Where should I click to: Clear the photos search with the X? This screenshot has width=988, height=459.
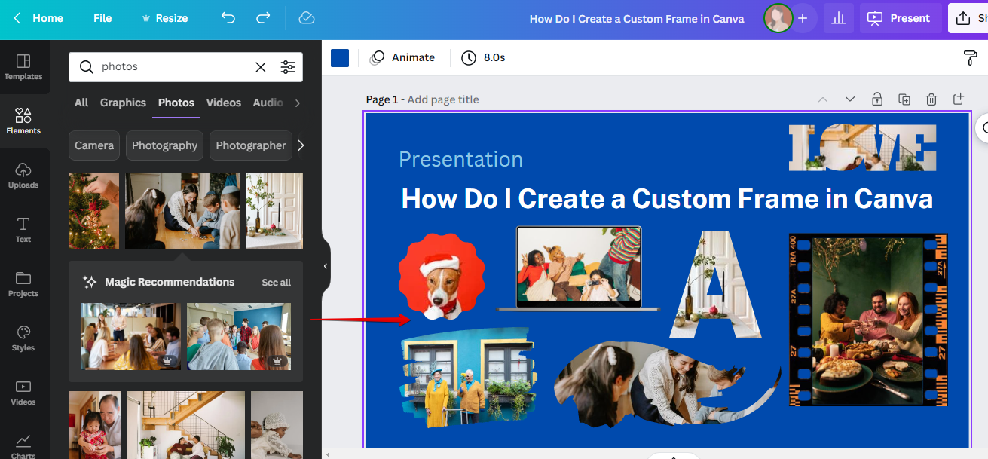tap(260, 66)
